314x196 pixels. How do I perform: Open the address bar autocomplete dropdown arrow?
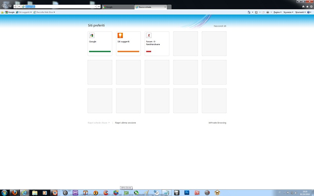(x=95, y=7)
